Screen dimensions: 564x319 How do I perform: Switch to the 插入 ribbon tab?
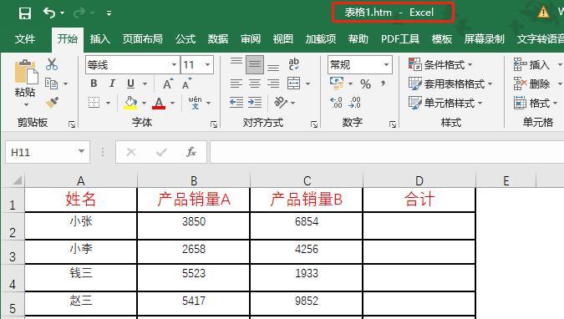click(x=99, y=39)
